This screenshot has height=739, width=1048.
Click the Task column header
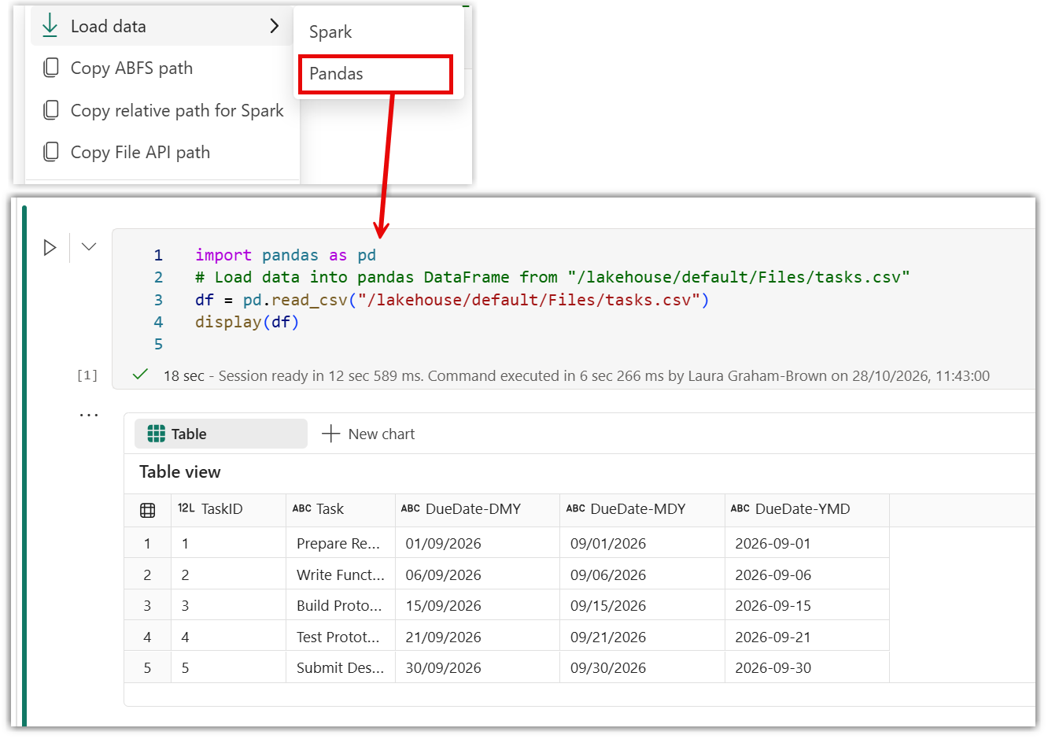[341, 509]
